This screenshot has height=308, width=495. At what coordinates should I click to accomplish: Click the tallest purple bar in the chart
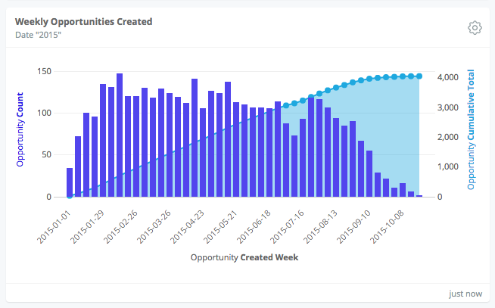tap(120, 136)
